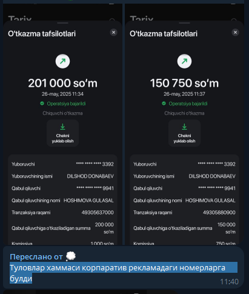Image resolution: width=249 pixels, height=294 pixels.
Task: Click the outgoing arrow icon above 150 750 so'm
Action: click(184, 61)
